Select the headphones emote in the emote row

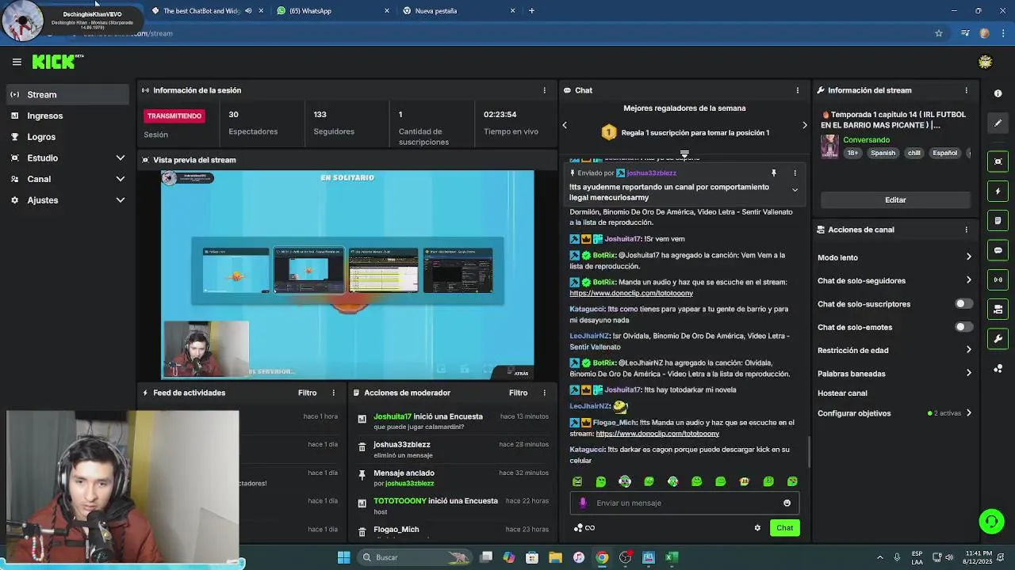(625, 481)
